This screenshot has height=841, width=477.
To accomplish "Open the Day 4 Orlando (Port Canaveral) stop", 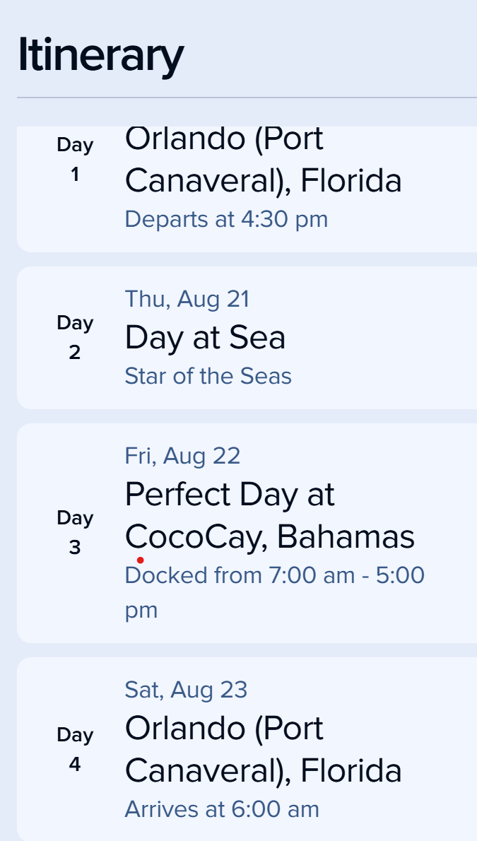I will click(263, 749).
